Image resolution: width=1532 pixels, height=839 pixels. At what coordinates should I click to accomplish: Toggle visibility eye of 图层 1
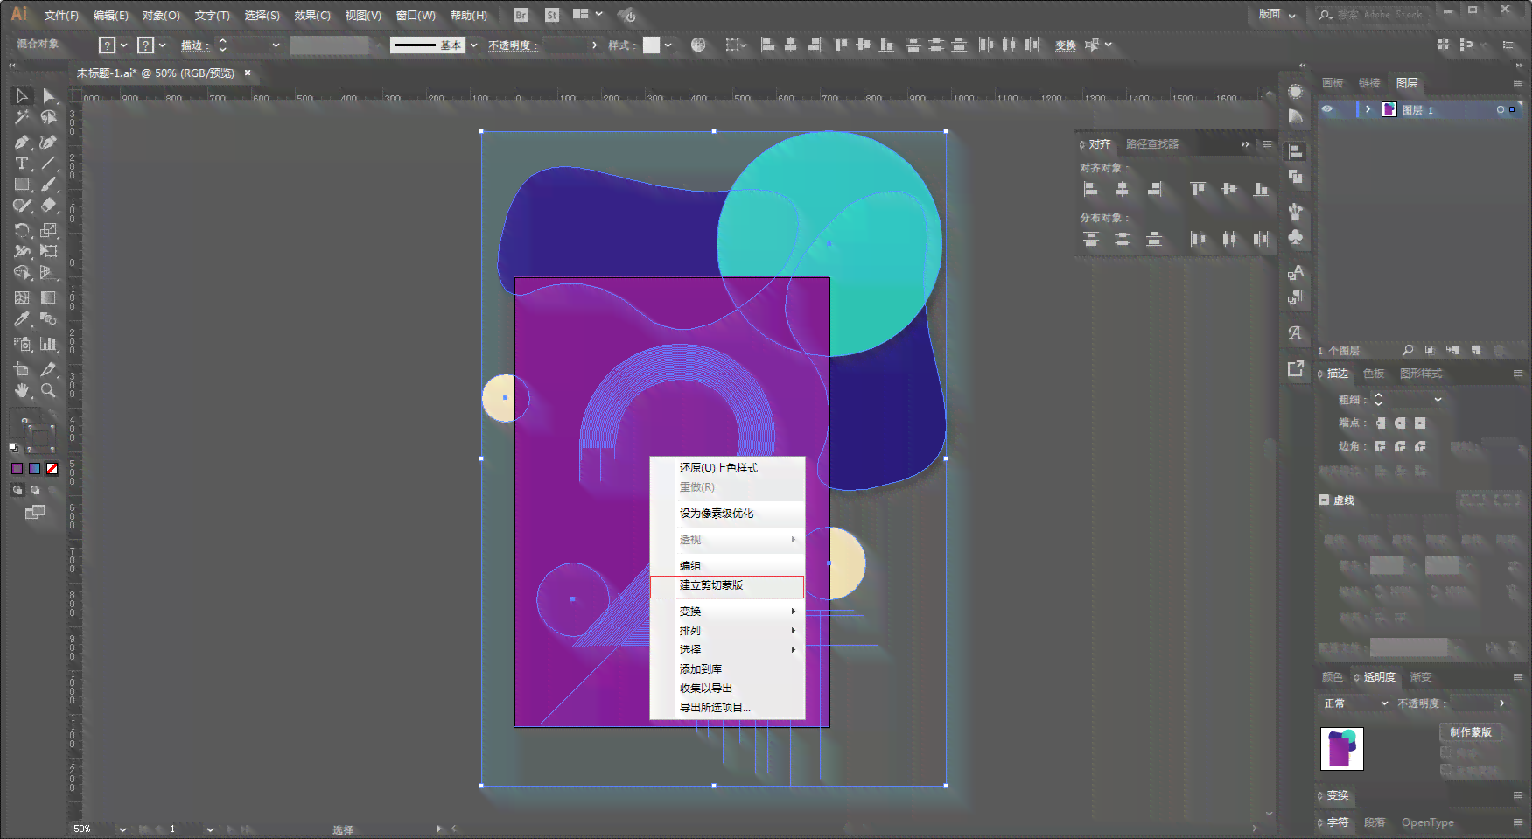1327,109
